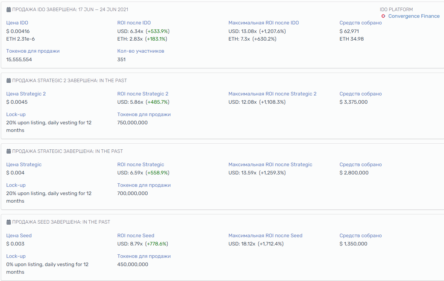The height and width of the screenshot is (281, 444).
Task: Click the calendar icon in the Seed sale header
Action: point(9,222)
